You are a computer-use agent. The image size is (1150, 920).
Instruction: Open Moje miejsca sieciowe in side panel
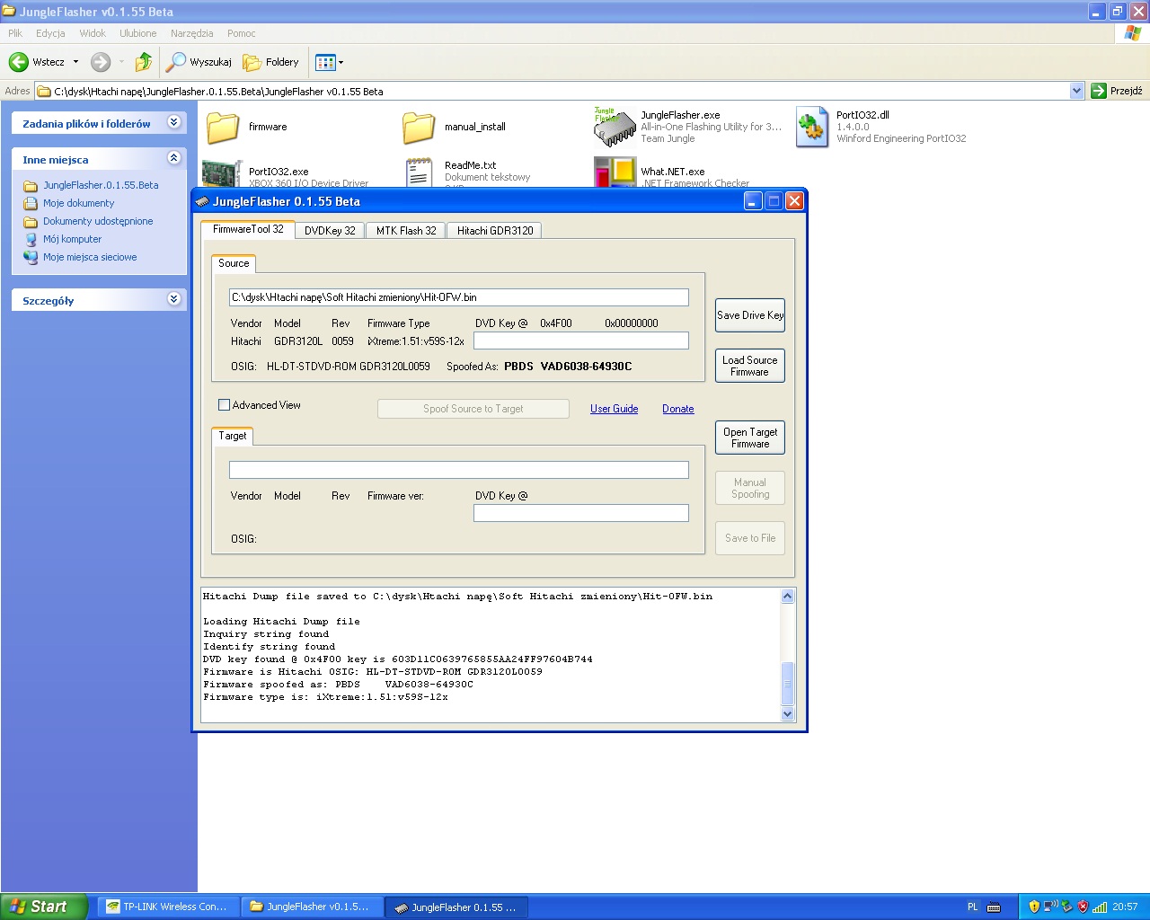point(90,257)
